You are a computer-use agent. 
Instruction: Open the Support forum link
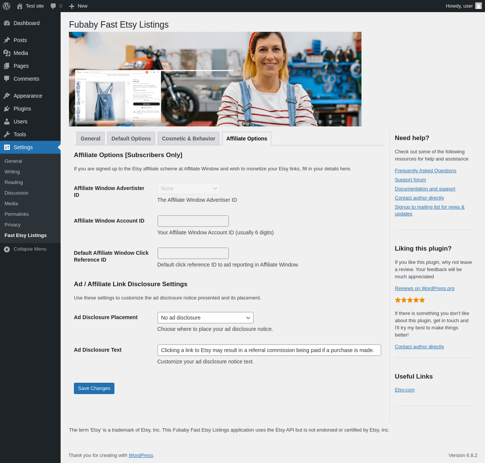(x=410, y=180)
